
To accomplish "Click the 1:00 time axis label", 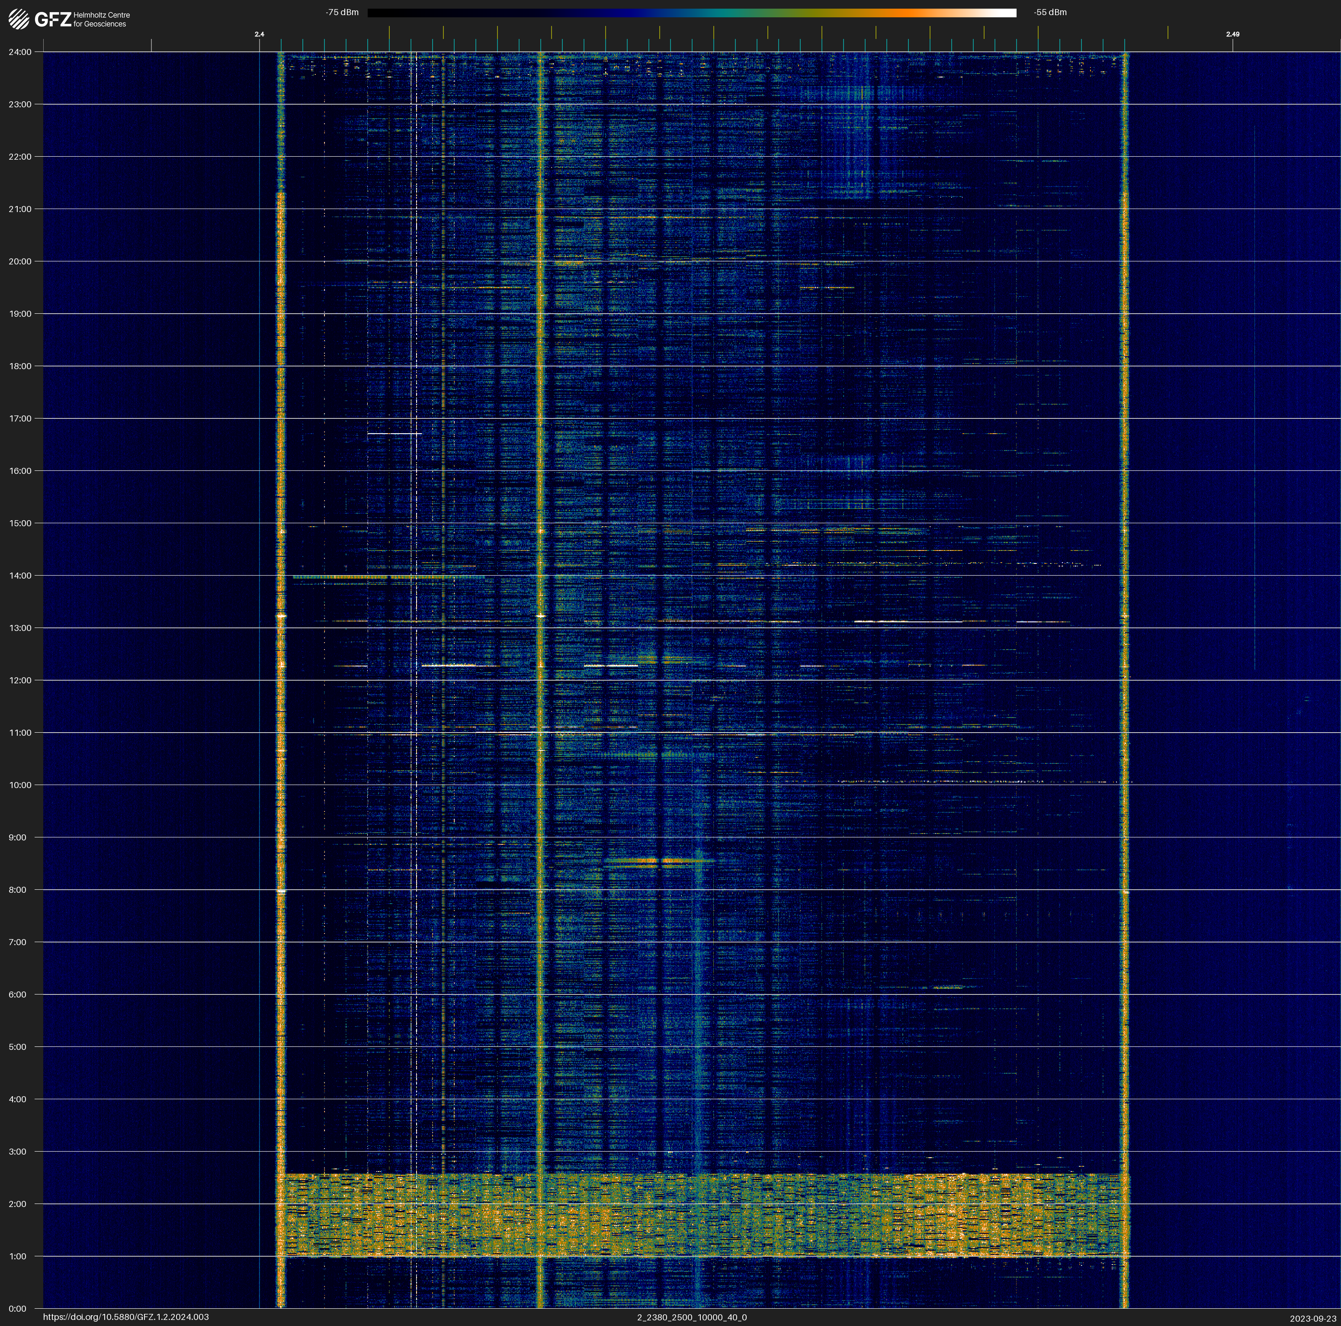I will [18, 1256].
